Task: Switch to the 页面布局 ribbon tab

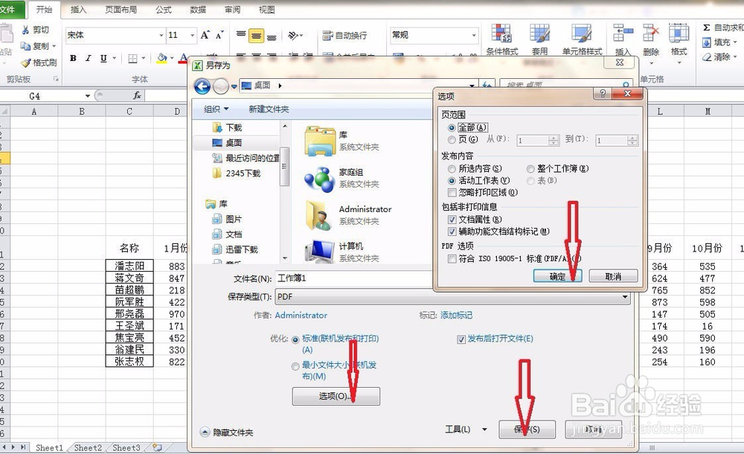Action: point(119,10)
